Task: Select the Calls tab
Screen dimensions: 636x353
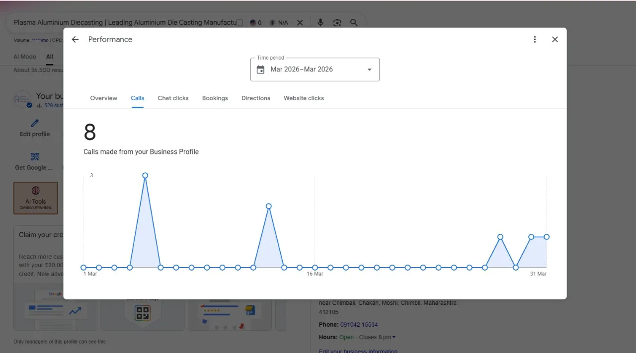Action: point(138,98)
